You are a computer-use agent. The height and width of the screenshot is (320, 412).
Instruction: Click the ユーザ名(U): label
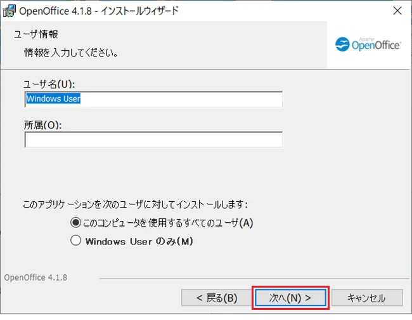[x=49, y=84]
